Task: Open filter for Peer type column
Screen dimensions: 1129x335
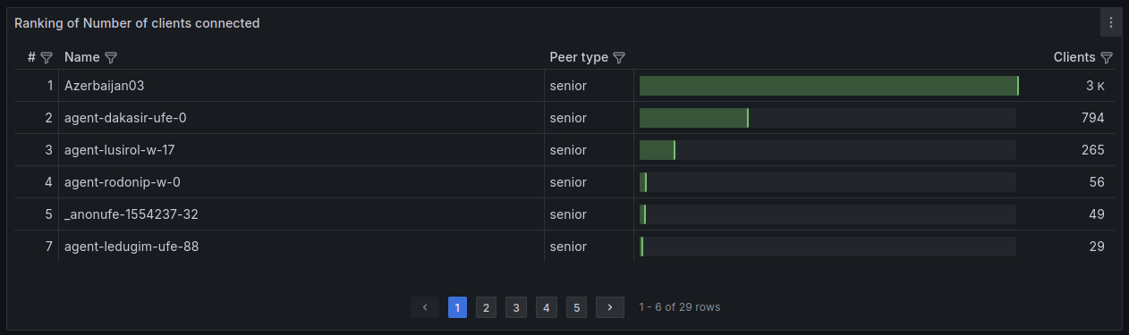Action: pyautogui.click(x=619, y=57)
